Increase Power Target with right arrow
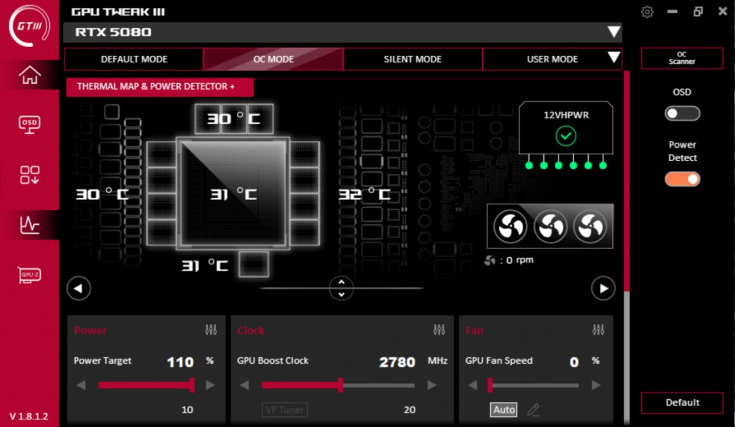 tap(210, 385)
